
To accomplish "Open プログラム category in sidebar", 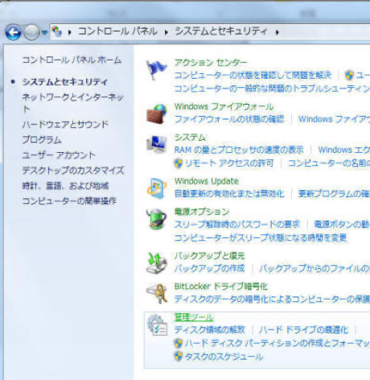I will [x=42, y=139].
